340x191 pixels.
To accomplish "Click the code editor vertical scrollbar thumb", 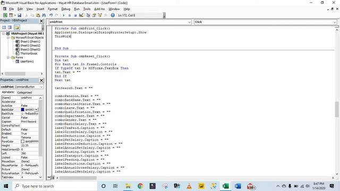I will [337, 109].
